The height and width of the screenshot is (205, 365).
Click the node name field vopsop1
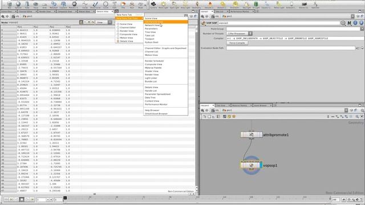coord(279,23)
